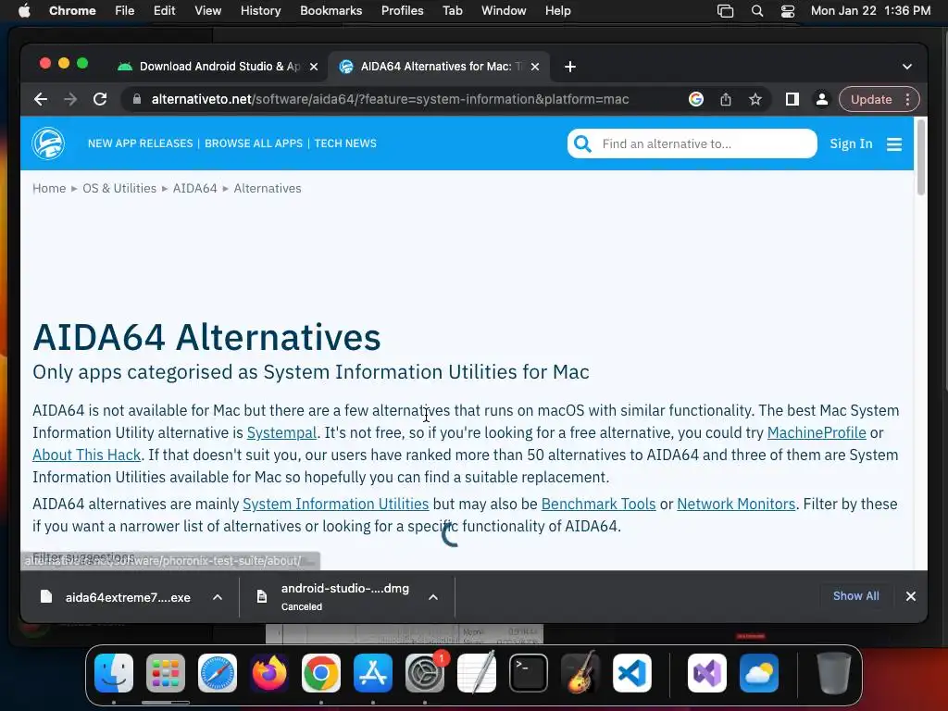Open the weather app in Dock
This screenshot has width=948, height=711.
tap(759, 673)
